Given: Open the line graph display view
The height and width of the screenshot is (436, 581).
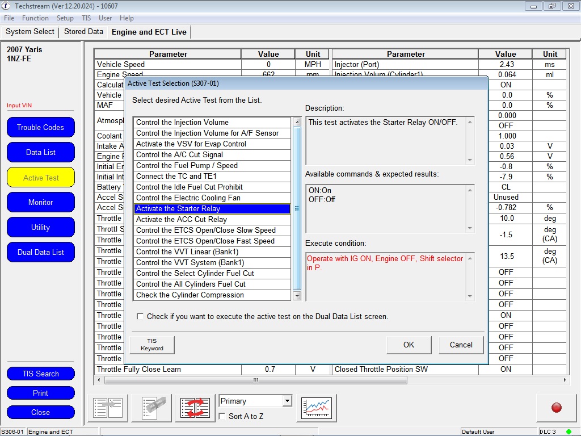Looking at the screenshot, I should (316, 406).
